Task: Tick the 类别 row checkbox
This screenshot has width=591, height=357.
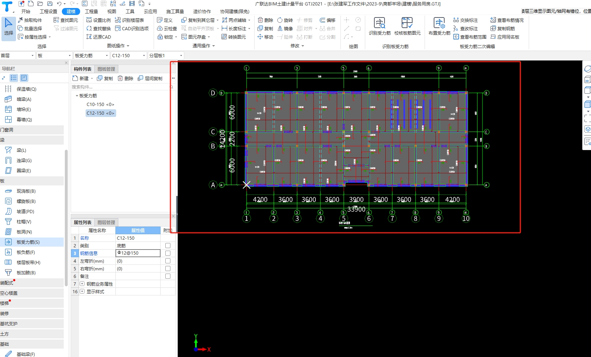Action: click(168, 246)
